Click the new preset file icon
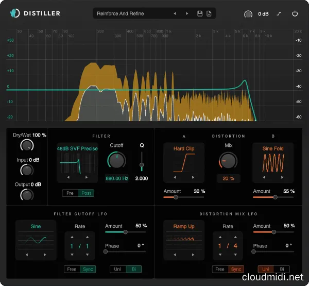This screenshot has width=309, height=286. [209, 13]
